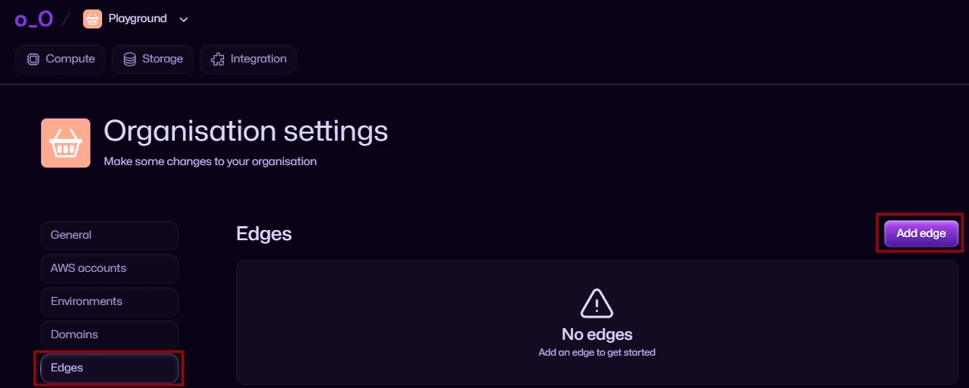Open the Integration section
The height and width of the screenshot is (388, 969).
coord(249,59)
